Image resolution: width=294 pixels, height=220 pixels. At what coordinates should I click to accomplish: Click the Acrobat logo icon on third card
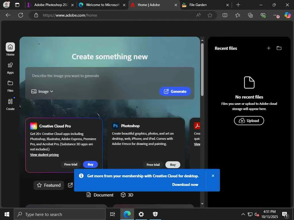(197, 126)
